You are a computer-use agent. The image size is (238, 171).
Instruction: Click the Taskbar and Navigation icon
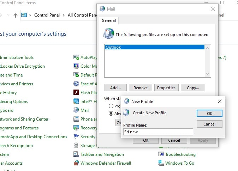point(76,154)
